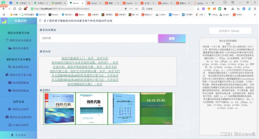Screen dimensions: 259x139
Task: Click the 实推问答 logo icon
Action: (x=4, y=21)
